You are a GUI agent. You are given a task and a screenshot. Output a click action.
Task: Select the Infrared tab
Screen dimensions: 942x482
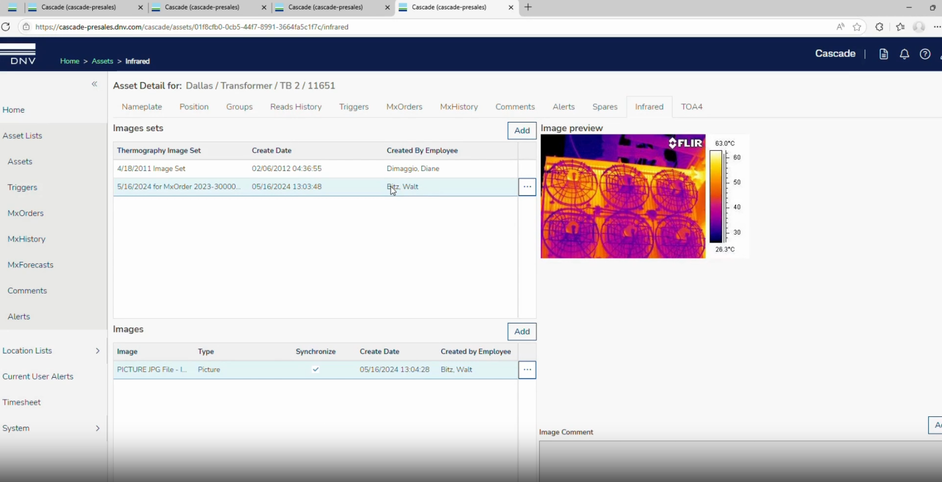649,107
